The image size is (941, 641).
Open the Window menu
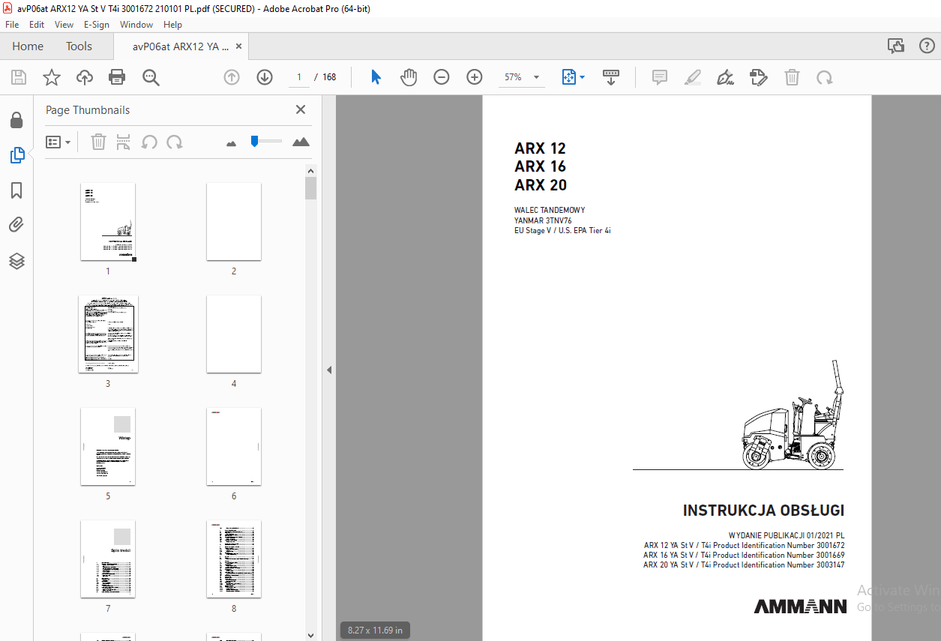136,24
